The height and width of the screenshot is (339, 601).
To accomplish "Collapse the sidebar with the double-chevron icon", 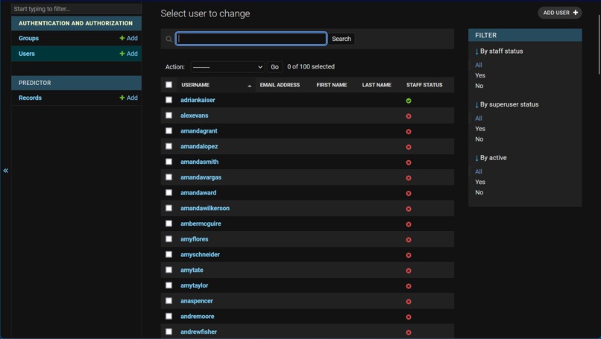I will point(6,171).
